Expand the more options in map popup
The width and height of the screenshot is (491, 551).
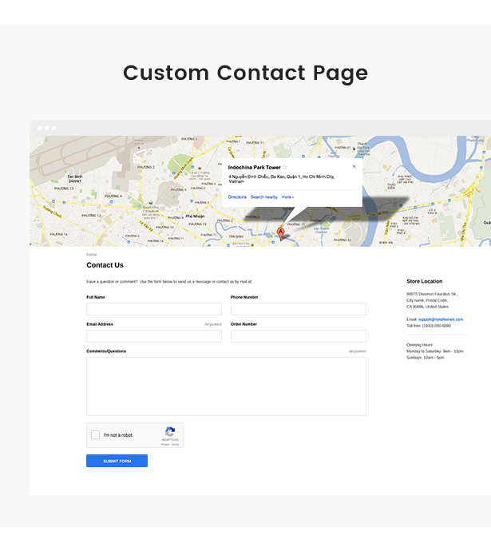pyautogui.click(x=287, y=197)
